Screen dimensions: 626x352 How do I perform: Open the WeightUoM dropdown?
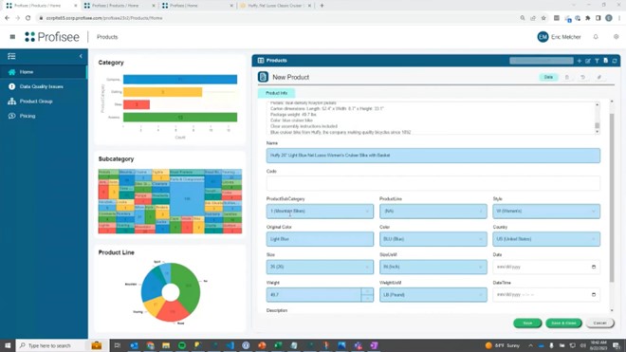[x=433, y=295]
